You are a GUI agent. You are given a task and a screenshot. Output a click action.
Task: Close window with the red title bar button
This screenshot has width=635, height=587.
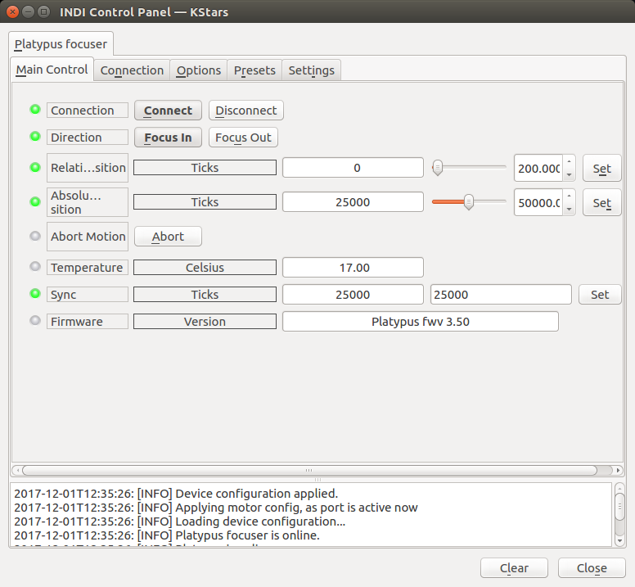click(x=13, y=11)
